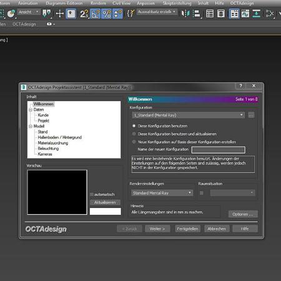Toggle the ribbon display icon

pyautogui.click(x=234, y=14)
